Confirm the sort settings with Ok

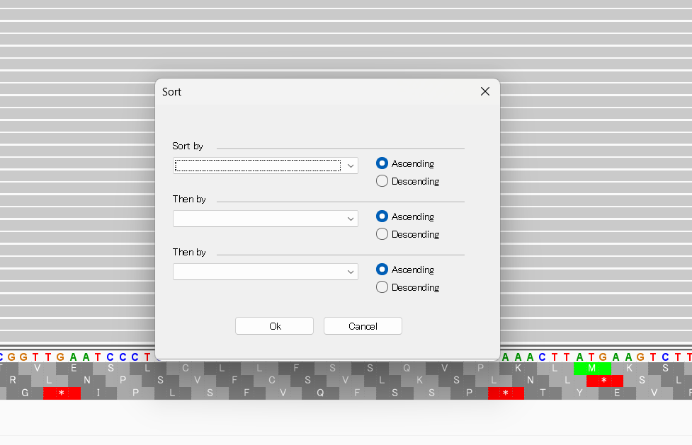274,325
